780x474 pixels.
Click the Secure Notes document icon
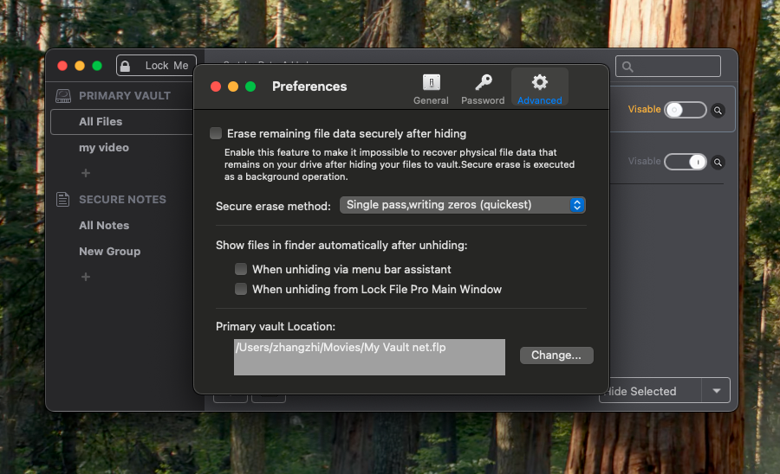click(x=62, y=199)
